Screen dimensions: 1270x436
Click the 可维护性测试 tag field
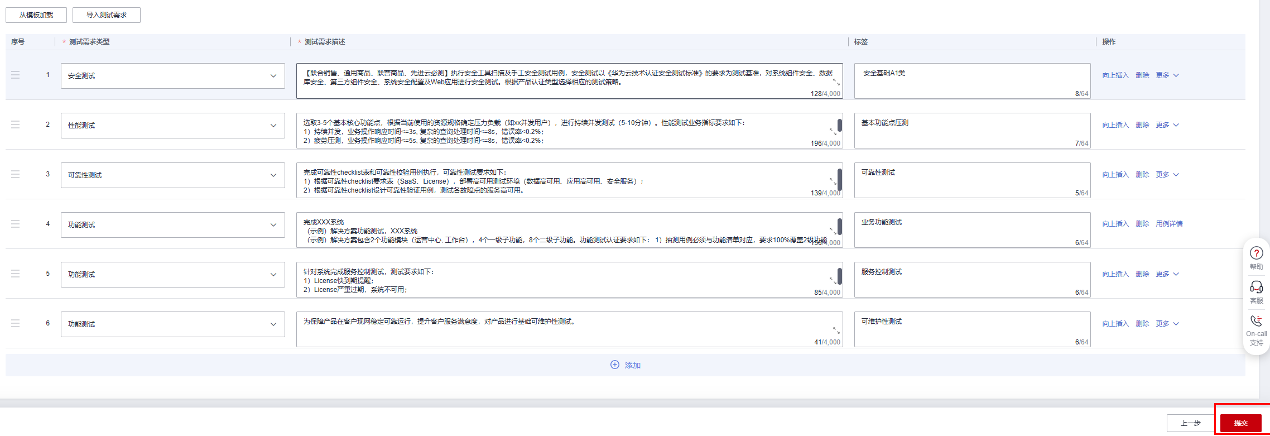(x=972, y=329)
